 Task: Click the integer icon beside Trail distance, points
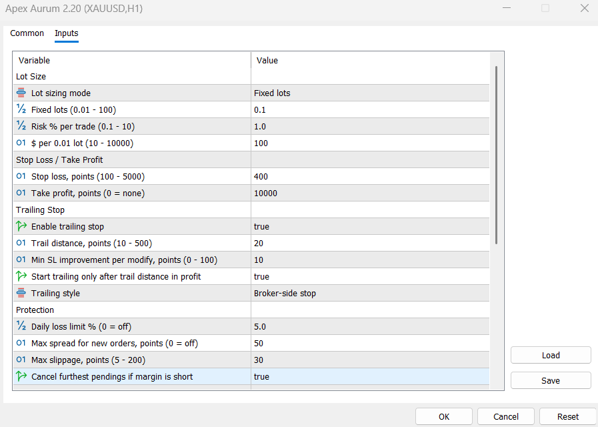(21, 243)
